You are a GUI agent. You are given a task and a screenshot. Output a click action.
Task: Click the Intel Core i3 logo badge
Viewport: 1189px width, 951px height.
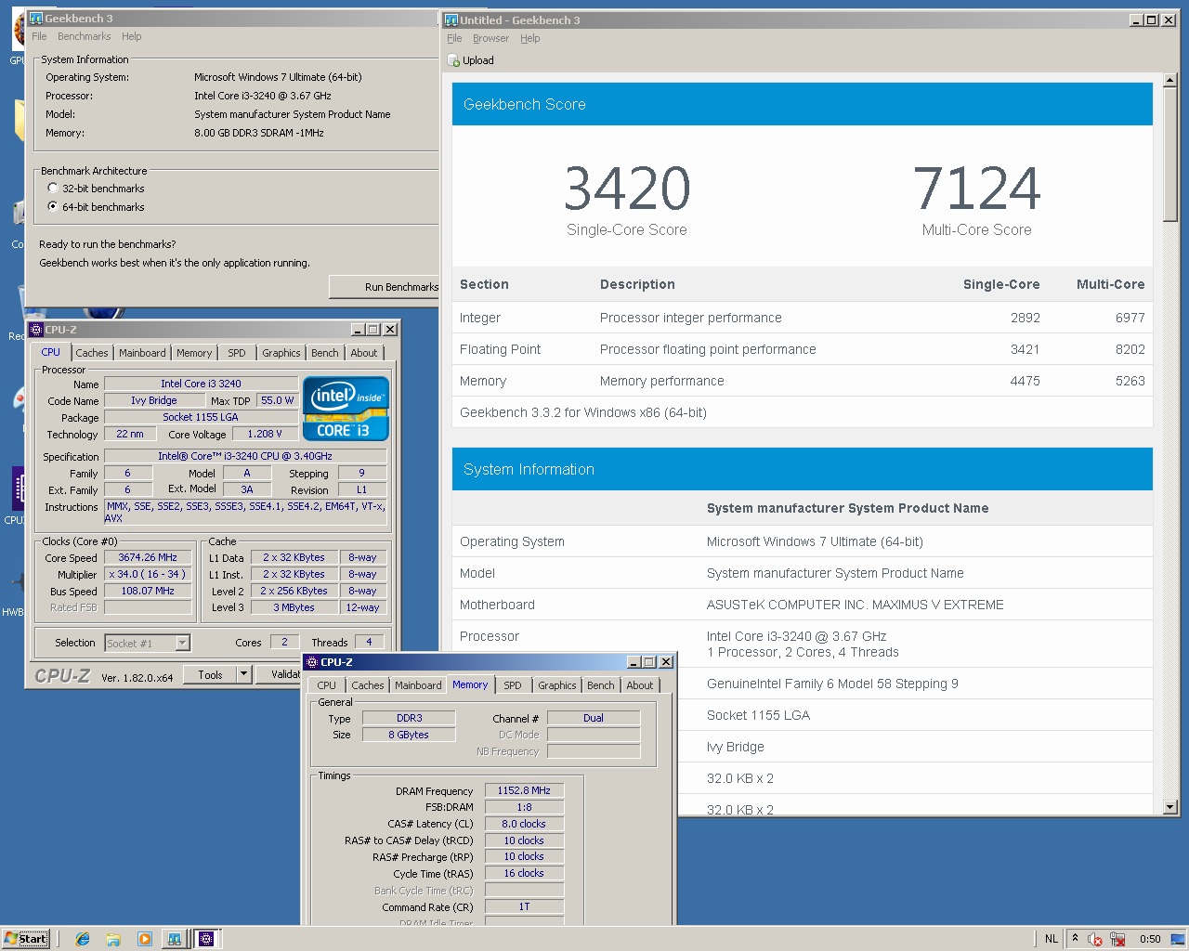[346, 409]
